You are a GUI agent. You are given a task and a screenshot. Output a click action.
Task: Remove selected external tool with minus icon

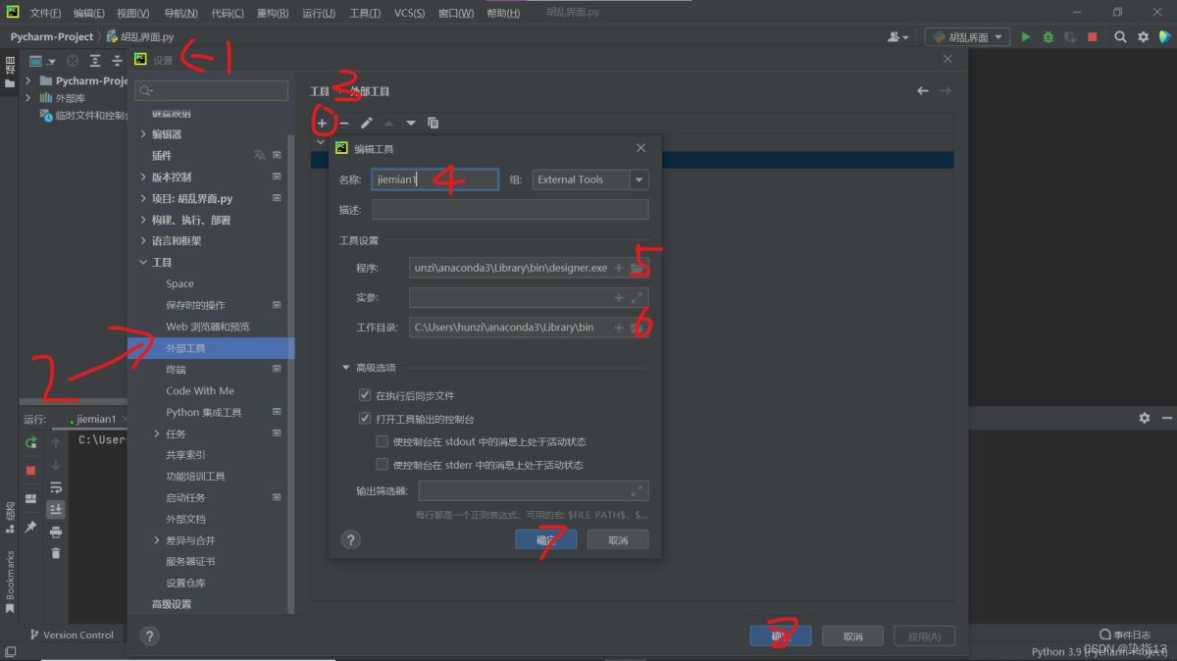pyautogui.click(x=344, y=123)
